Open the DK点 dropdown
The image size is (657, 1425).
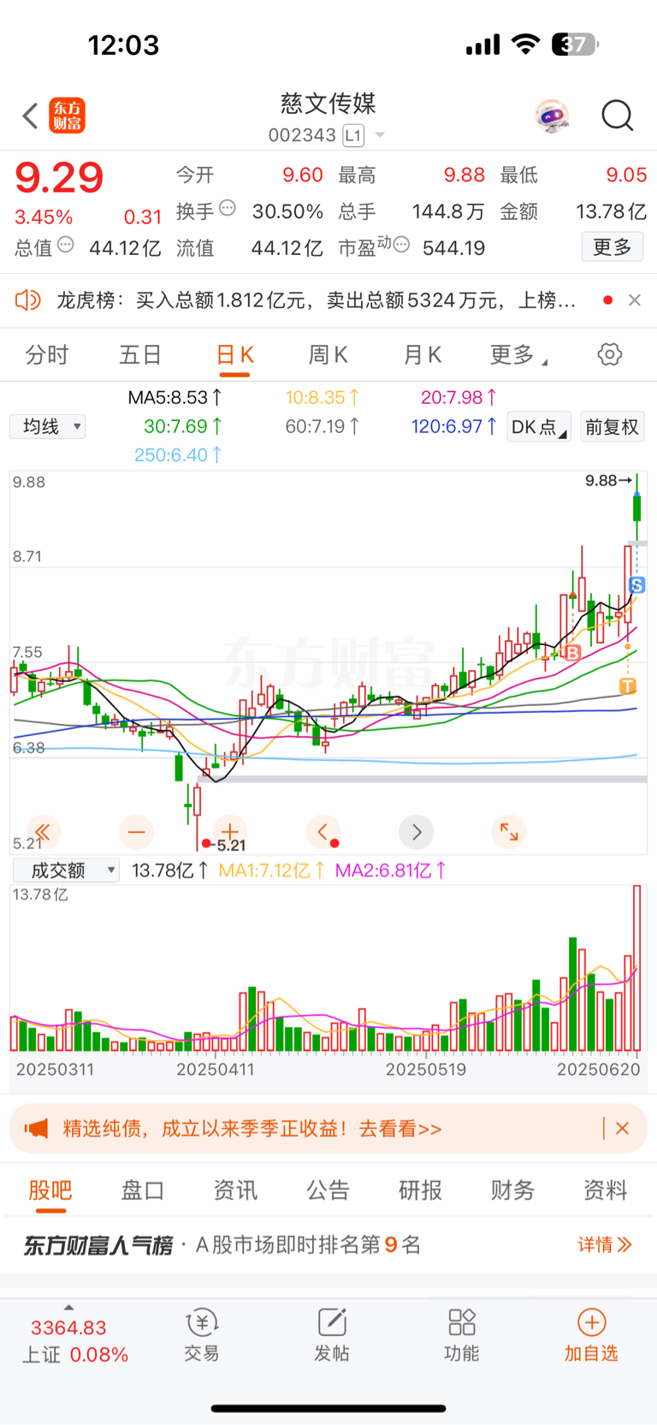click(539, 426)
